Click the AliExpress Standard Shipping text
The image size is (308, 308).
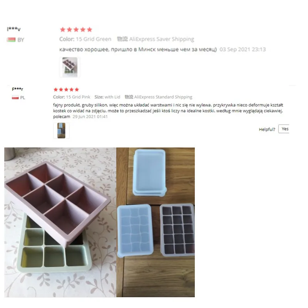coord(163,97)
